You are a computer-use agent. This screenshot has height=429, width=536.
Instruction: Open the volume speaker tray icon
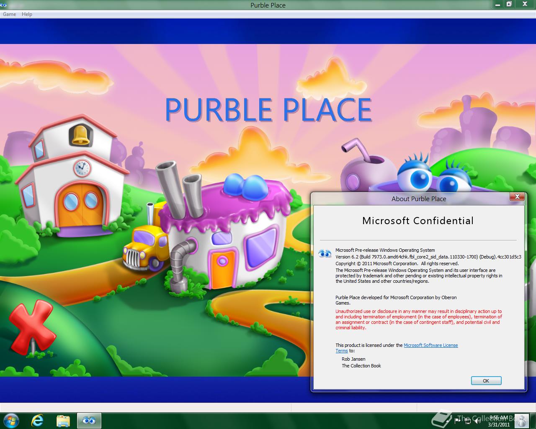tap(477, 421)
